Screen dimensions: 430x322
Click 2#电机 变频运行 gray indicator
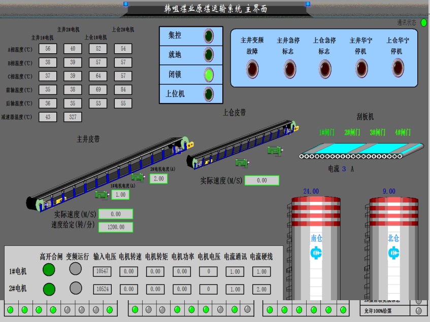click(x=76, y=288)
